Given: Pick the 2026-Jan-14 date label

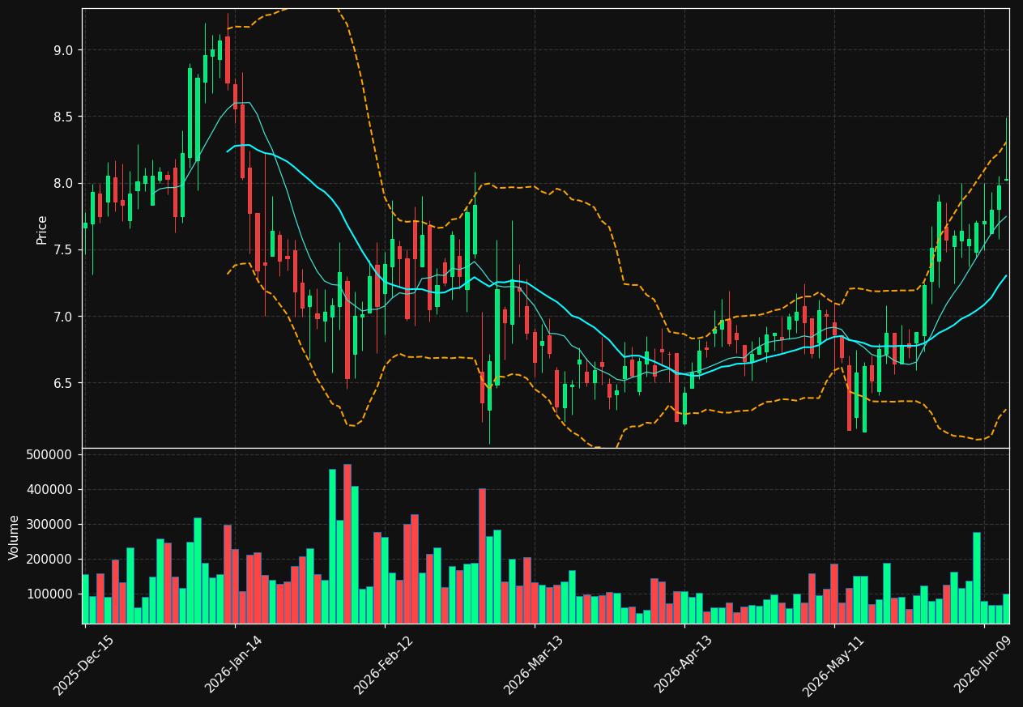Looking at the screenshot, I should [233, 665].
